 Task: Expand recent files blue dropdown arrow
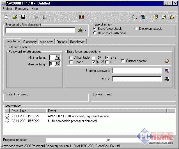(x=85, y=30)
